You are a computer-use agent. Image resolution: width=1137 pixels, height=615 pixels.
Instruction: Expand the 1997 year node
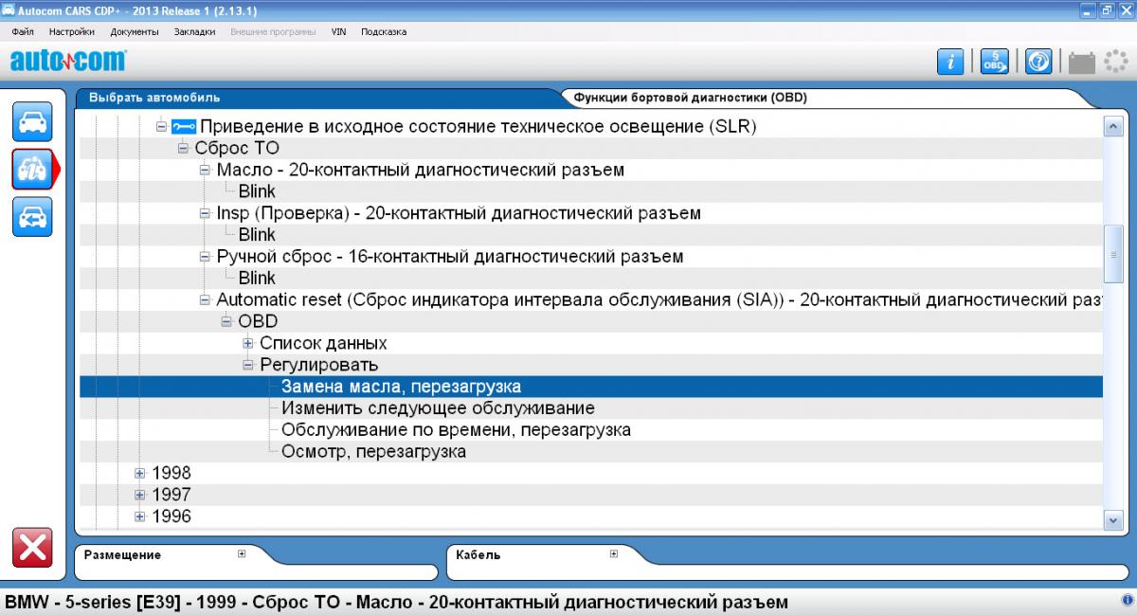pos(139,495)
